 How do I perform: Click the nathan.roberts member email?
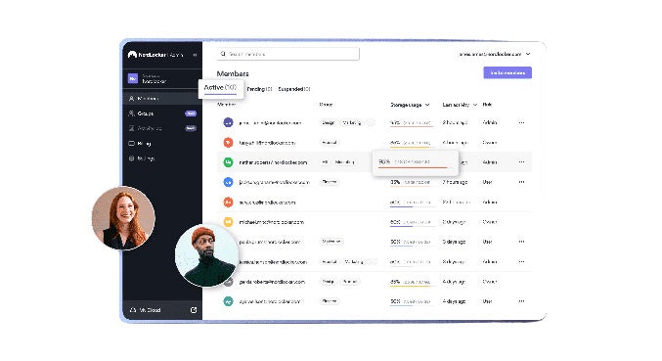coord(273,162)
